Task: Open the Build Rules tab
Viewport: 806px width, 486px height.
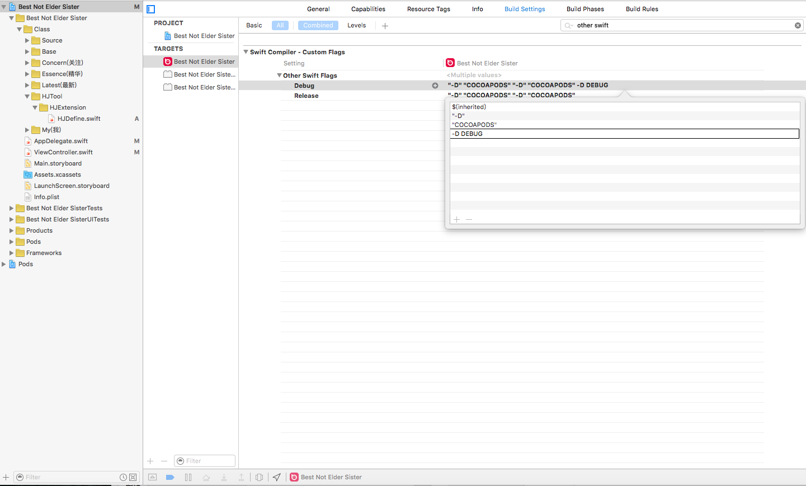Action: point(642,9)
